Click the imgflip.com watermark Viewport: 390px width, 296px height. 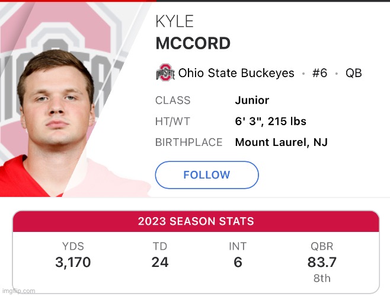point(18,291)
